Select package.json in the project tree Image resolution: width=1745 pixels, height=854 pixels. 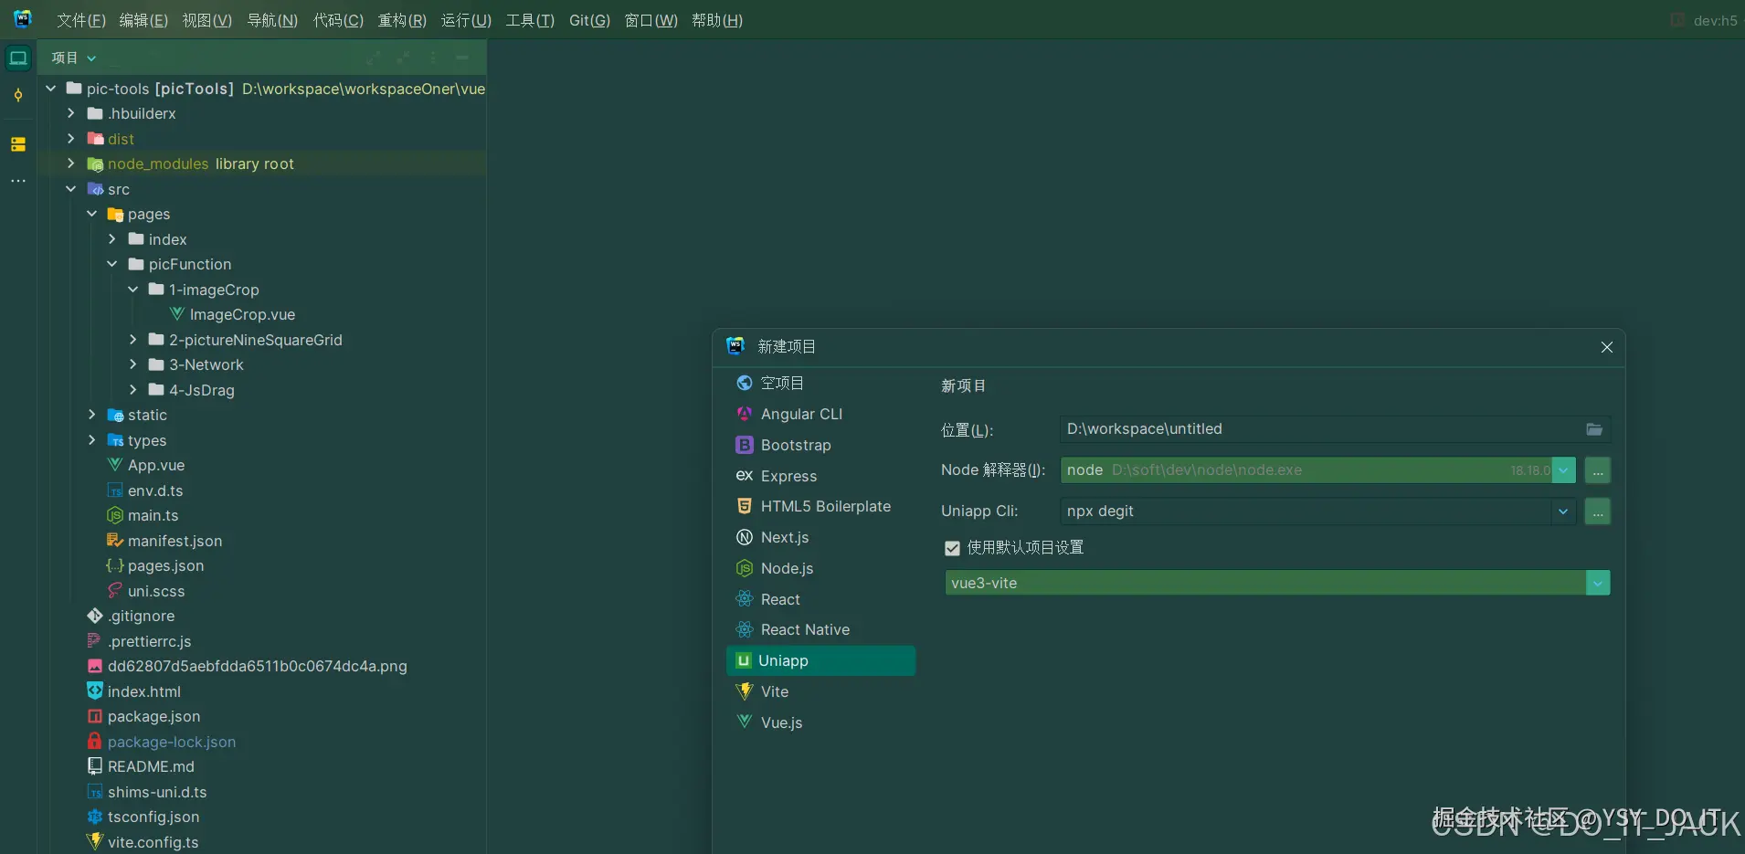pyautogui.click(x=153, y=716)
